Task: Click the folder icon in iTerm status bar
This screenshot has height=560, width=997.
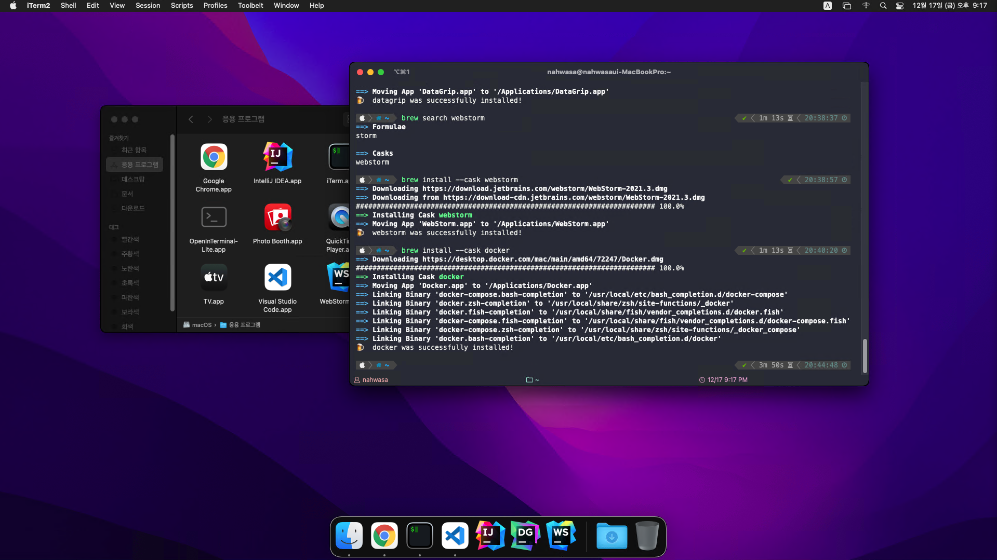Action: pyautogui.click(x=529, y=380)
